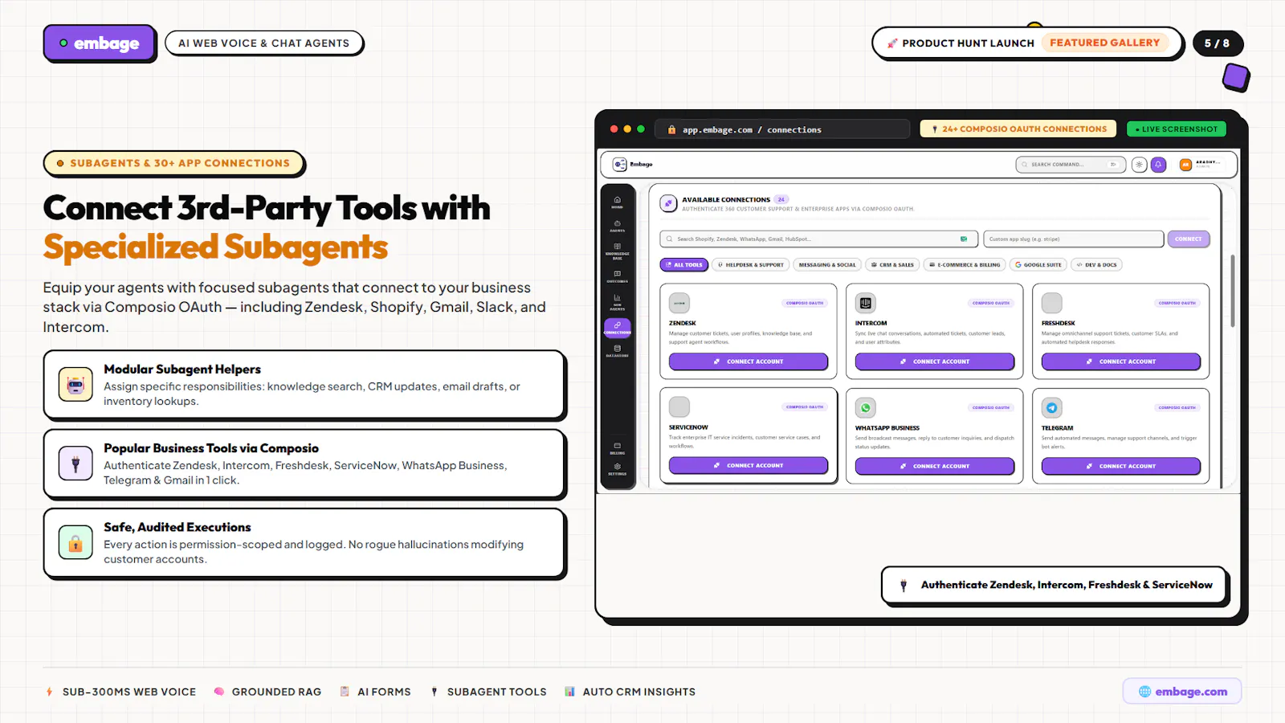
Task: Open Home in the dark sidebar
Action: coord(617,202)
